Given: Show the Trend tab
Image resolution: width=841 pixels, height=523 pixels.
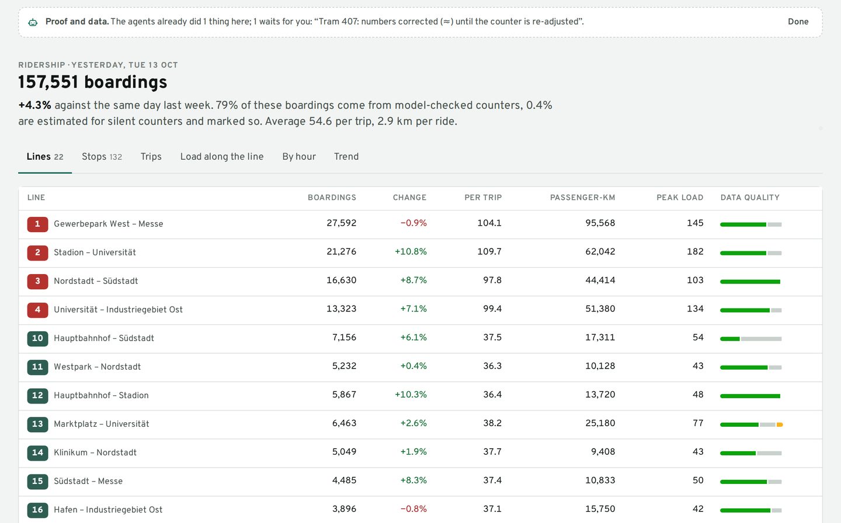Looking at the screenshot, I should tap(346, 157).
